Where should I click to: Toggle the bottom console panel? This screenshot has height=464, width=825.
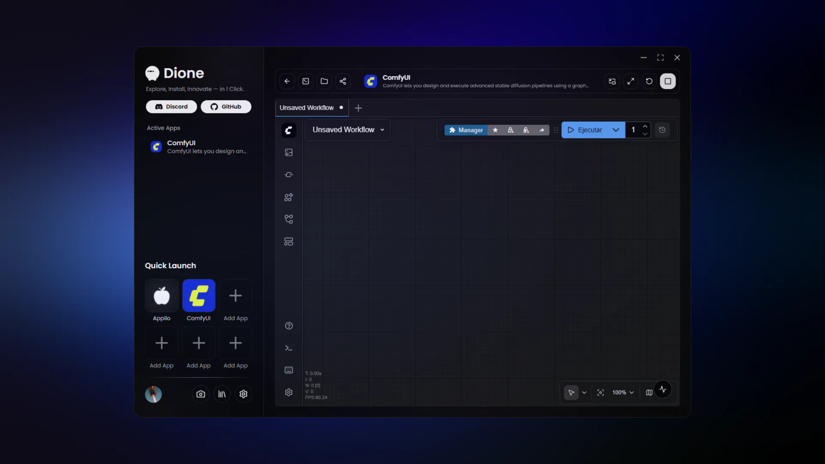[289, 348]
